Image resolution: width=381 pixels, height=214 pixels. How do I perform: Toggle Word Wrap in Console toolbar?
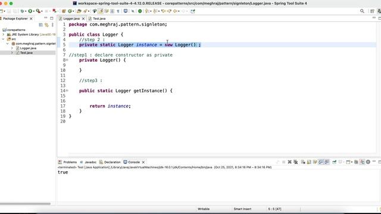tap(315, 162)
